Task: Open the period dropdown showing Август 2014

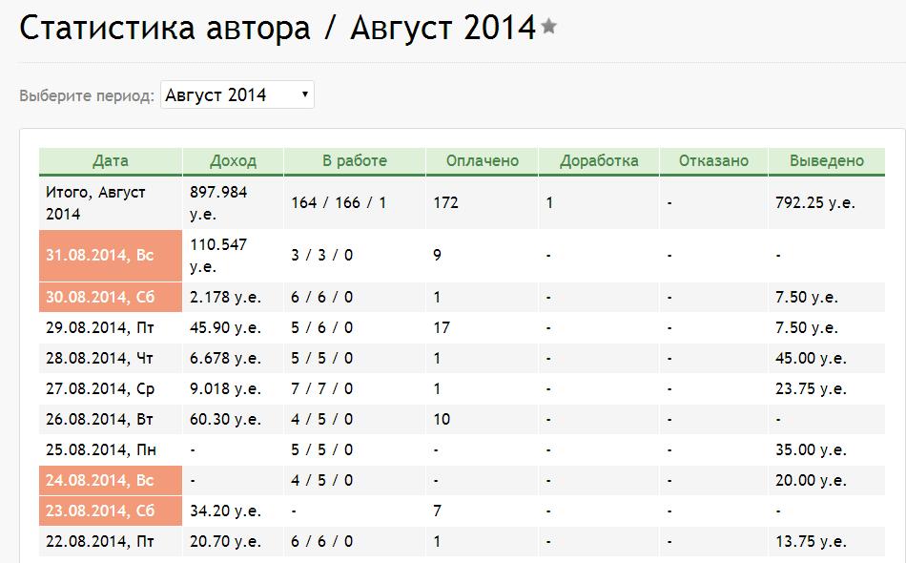Action: tap(237, 95)
